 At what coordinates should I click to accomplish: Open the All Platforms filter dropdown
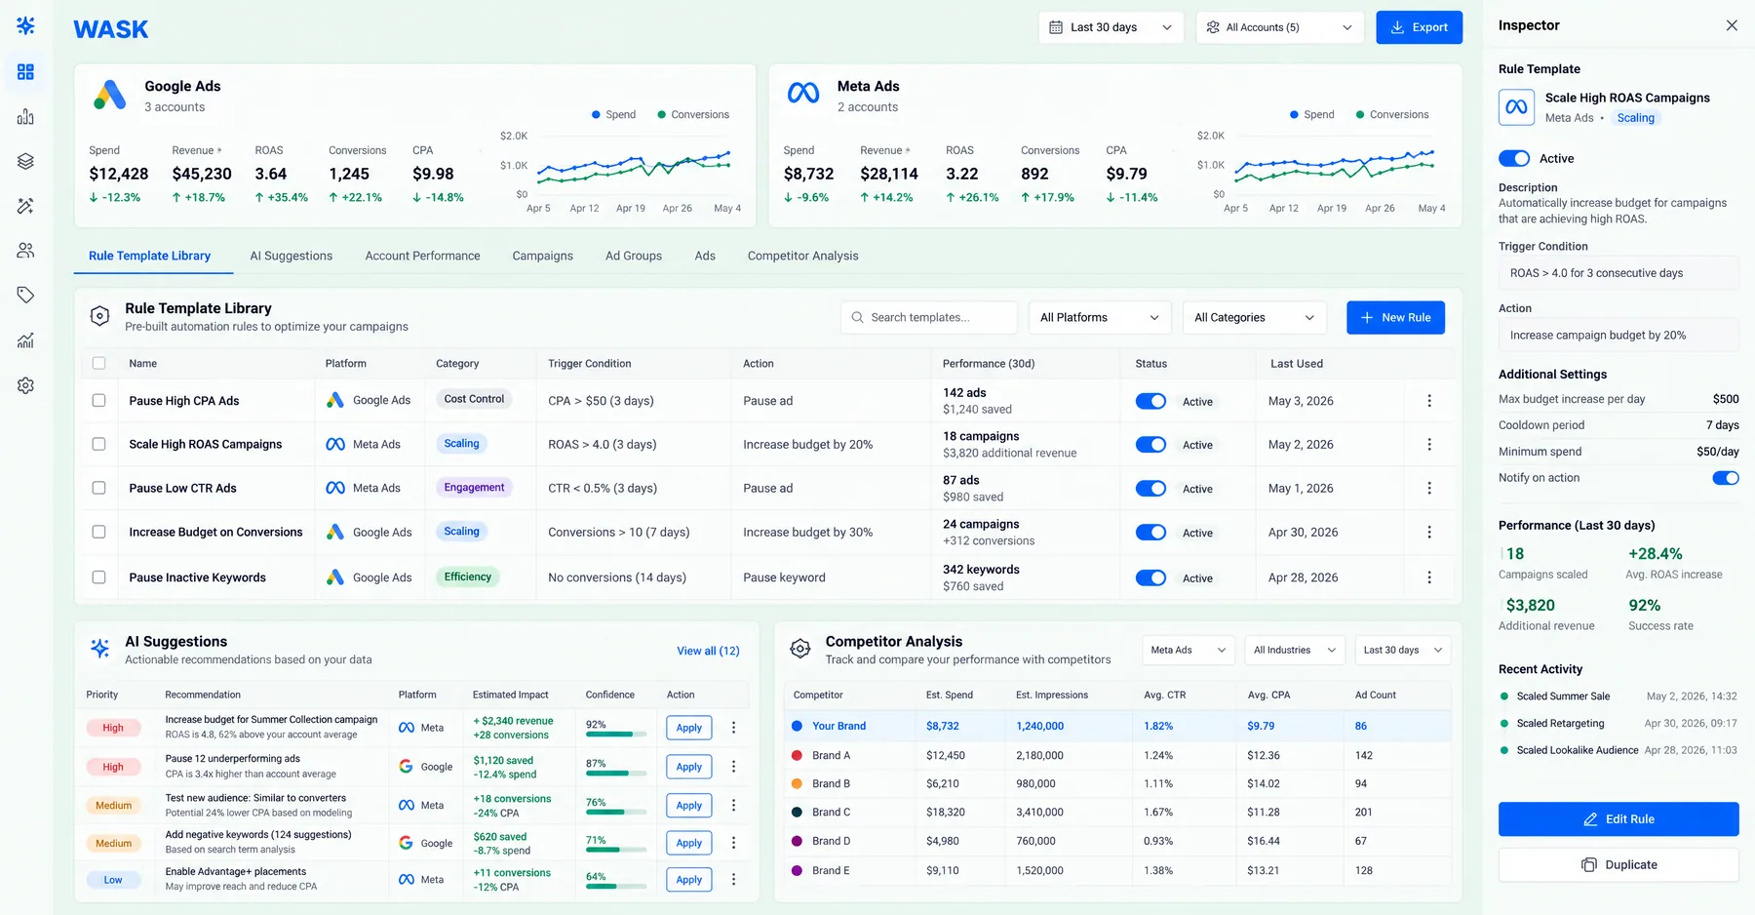point(1099,318)
